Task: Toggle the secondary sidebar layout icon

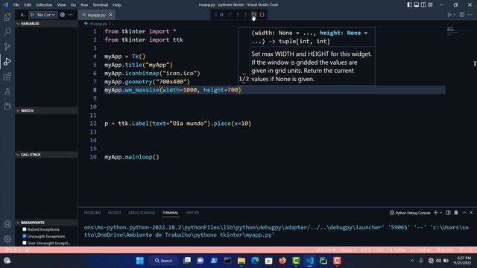Action: [x=423, y=4]
